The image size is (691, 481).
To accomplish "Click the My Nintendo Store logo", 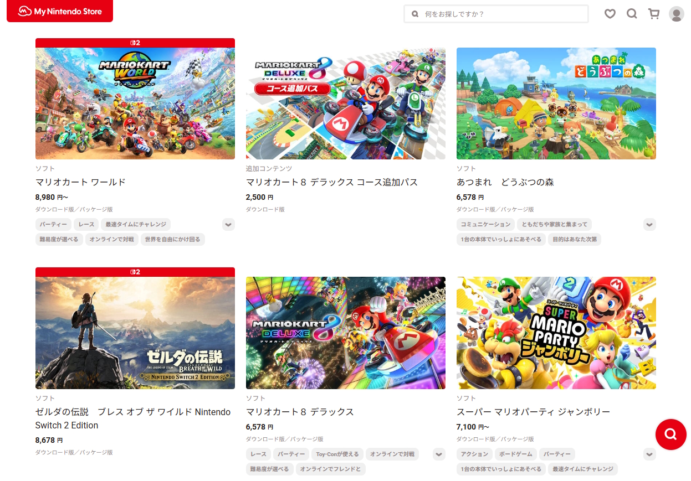I will coord(60,11).
